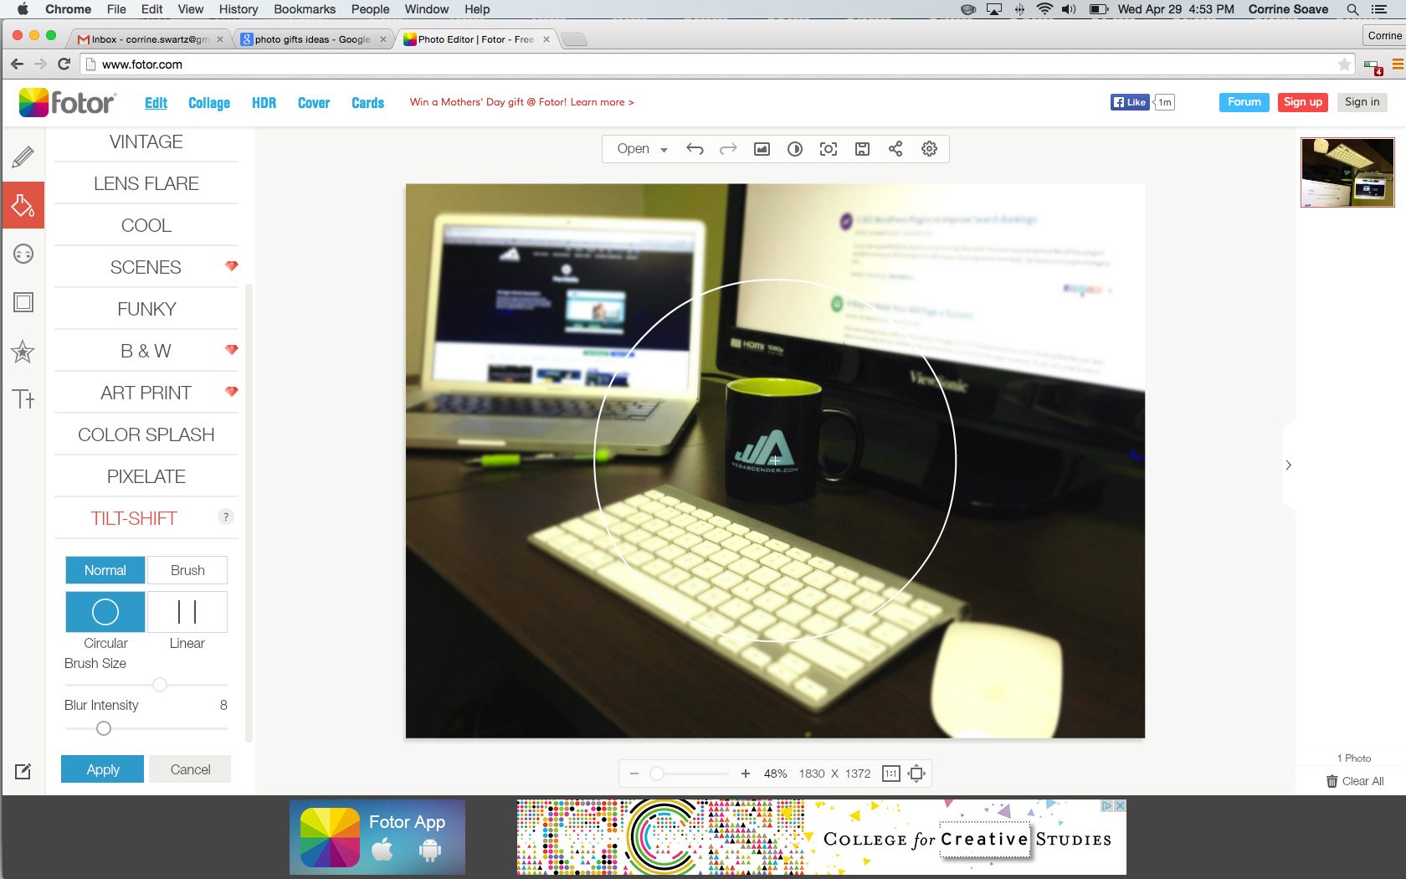The width and height of the screenshot is (1406, 879).
Task: Zoom in with the plus icon
Action: pyautogui.click(x=746, y=774)
